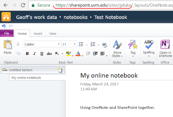Screen dimensions: 173x117
Task: Click the Copy icon
Action: 18,53
